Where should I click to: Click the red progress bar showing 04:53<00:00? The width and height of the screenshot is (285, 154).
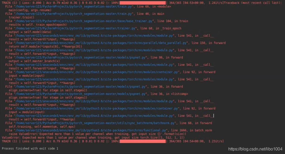click(x=143, y=3)
